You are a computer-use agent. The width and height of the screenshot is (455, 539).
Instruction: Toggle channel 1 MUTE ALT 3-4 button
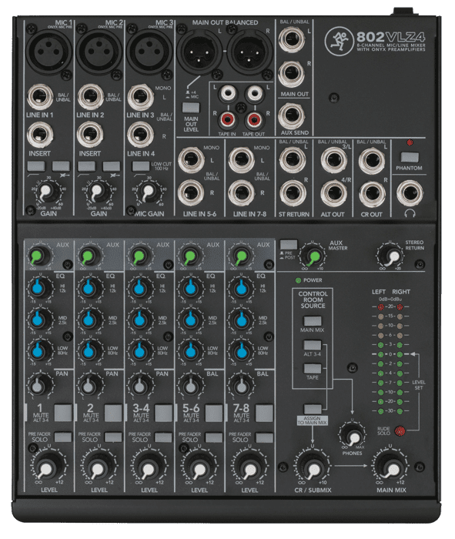point(63,413)
